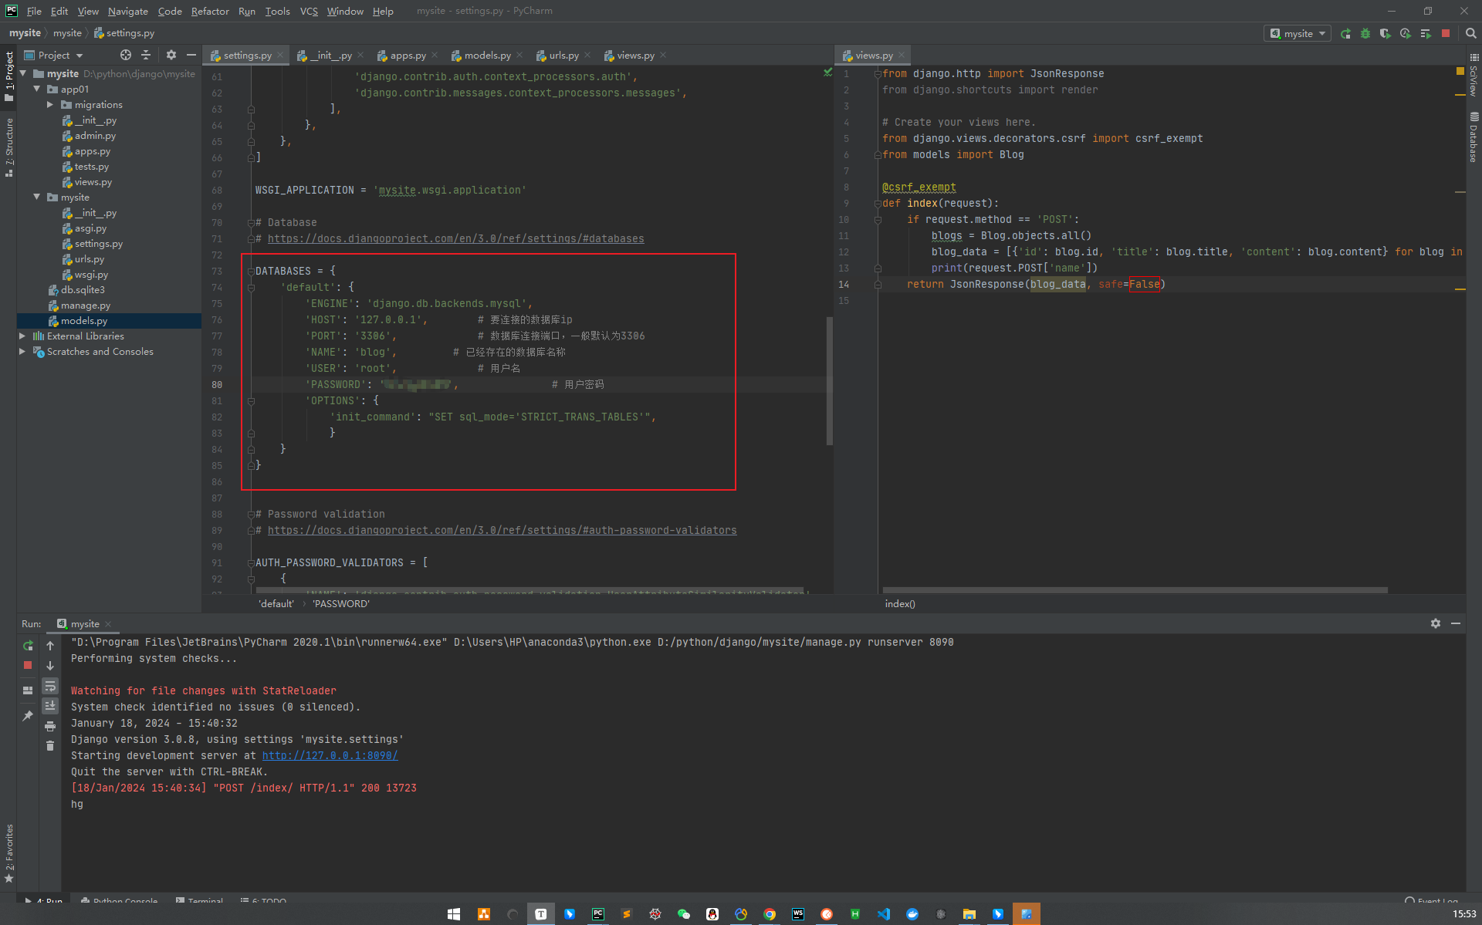This screenshot has width=1482, height=925.
Task: Open Django databases docs link in comment
Action: coord(455,238)
